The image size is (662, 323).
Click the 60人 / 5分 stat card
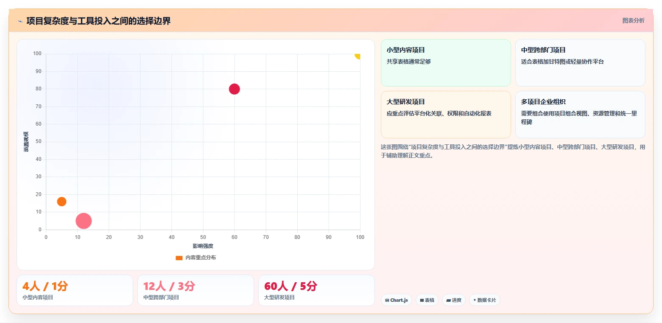316,290
